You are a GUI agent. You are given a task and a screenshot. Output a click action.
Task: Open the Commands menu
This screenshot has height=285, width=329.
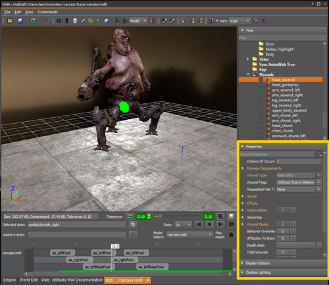click(x=47, y=12)
